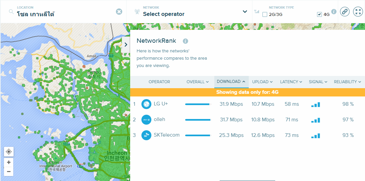Click the olleh operator logo

point(146,119)
